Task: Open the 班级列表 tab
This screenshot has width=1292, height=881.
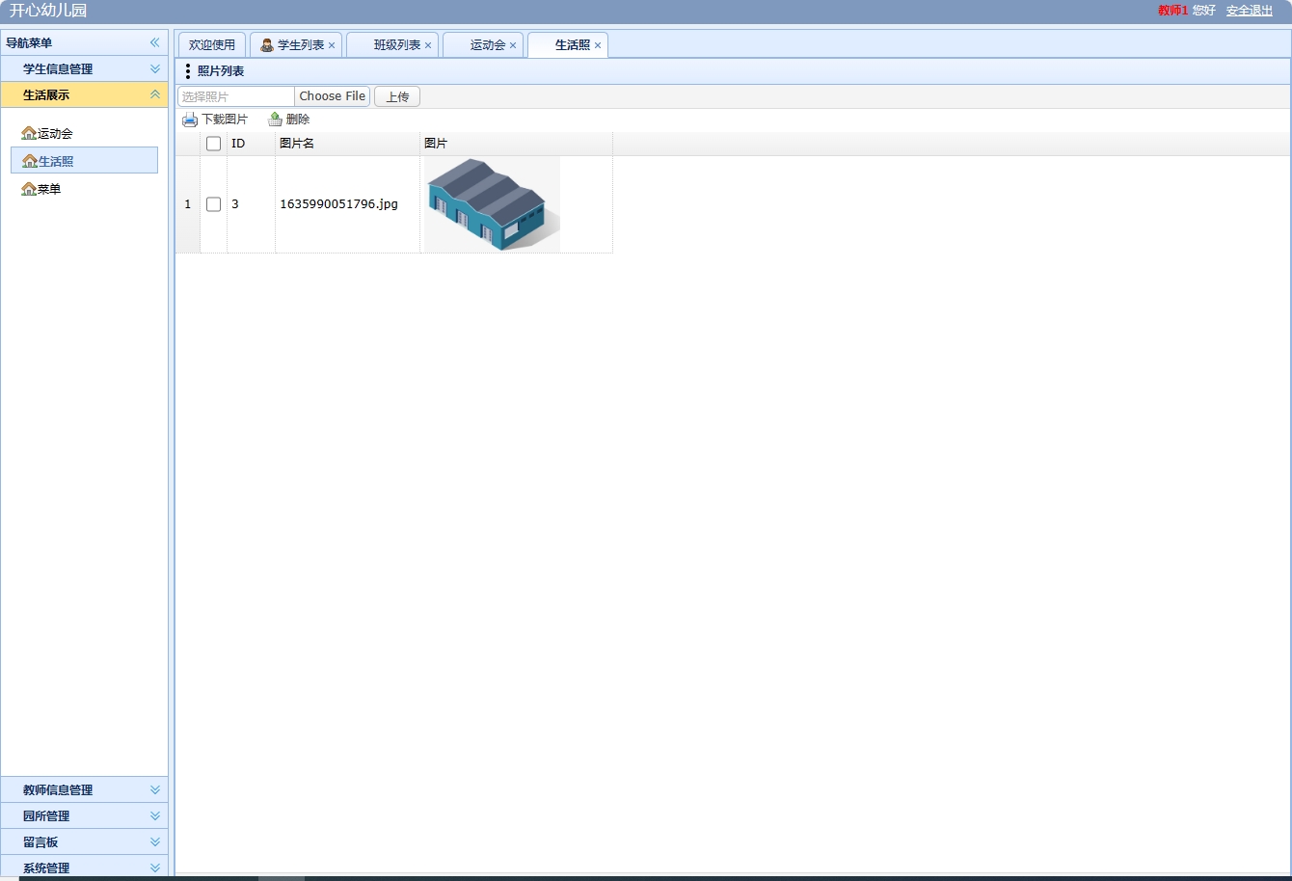Action: coord(392,45)
